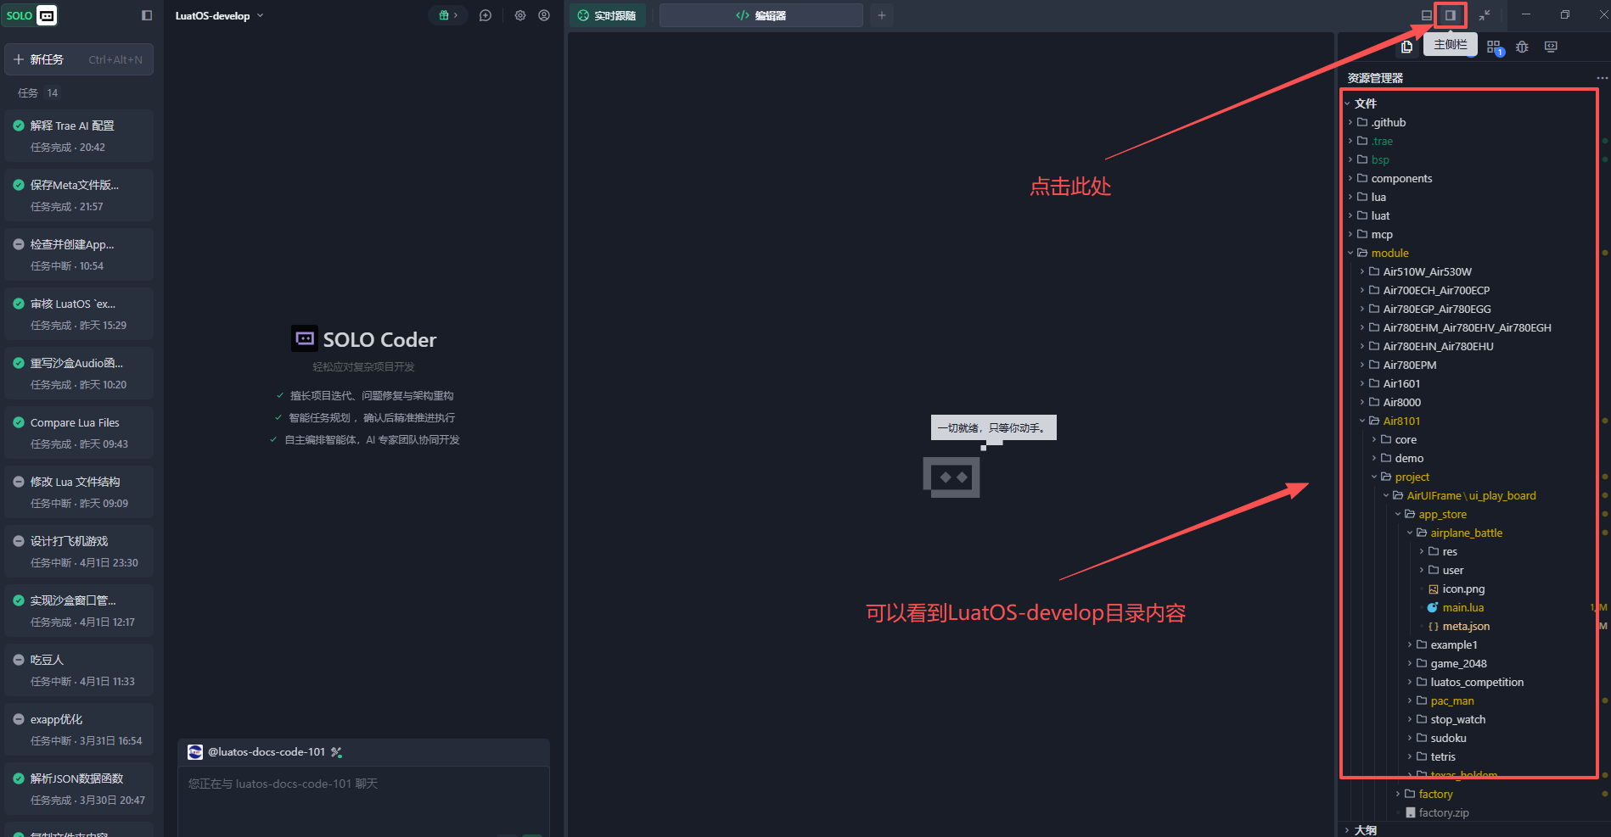Click the 新任务 new task button
Screen dimensions: 1611x837
pyautogui.click(x=79, y=59)
